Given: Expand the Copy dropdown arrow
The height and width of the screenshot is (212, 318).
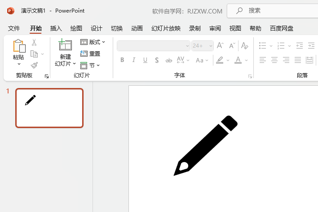Looking at the screenshot, I should pyautogui.click(x=42, y=54).
